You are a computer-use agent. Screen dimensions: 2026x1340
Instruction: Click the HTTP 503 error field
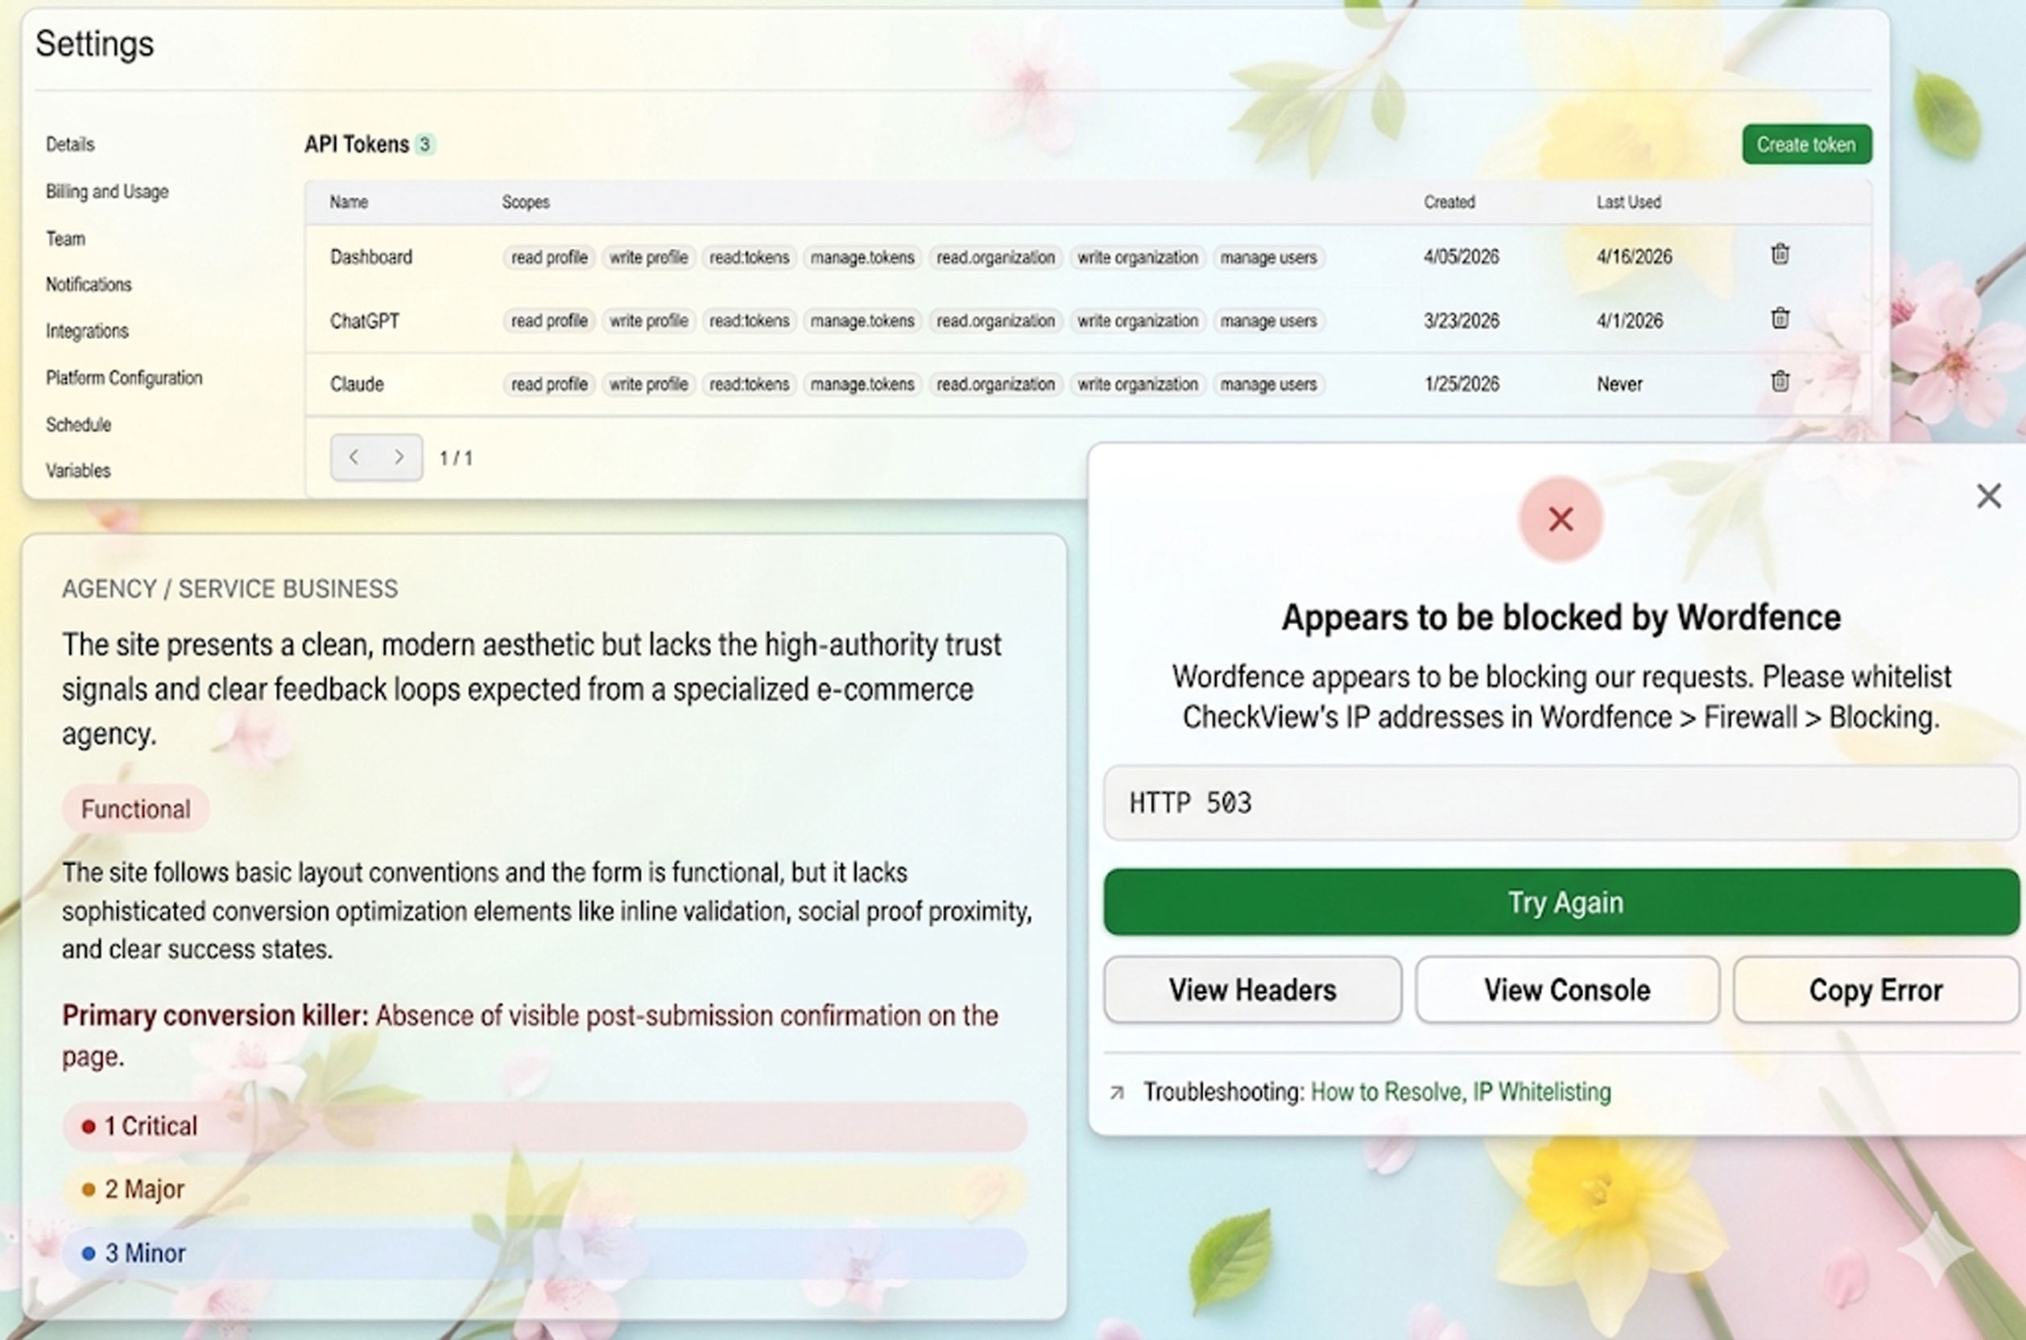[1561, 802]
